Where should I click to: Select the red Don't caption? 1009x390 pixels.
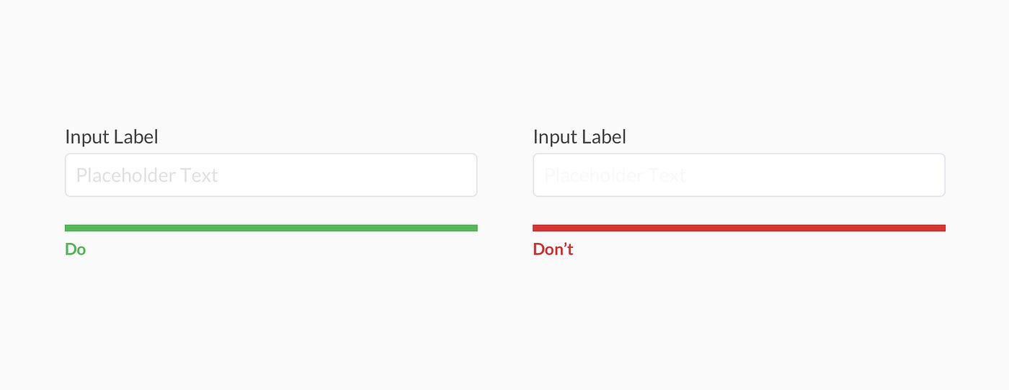553,249
